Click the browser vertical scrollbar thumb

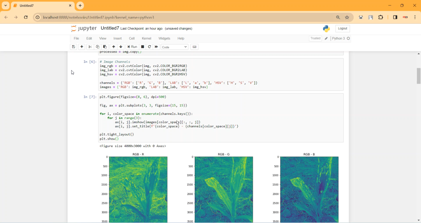[x=419, y=76]
